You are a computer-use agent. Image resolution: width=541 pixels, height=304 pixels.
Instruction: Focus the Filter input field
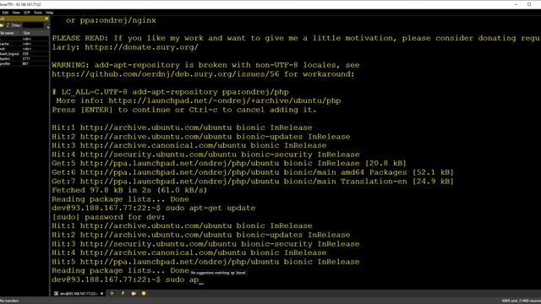[x=33, y=25]
